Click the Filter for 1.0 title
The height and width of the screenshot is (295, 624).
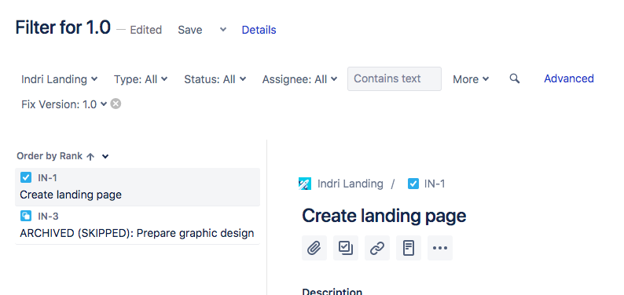(x=63, y=27)
